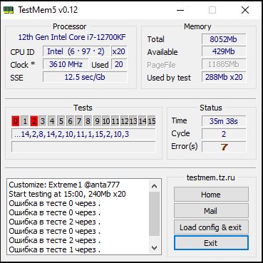The height and width of the screenshot is (263, 263).
Task: Click CPU ID value Intel (6 · 97 · 2)
Action: (76, 51)
